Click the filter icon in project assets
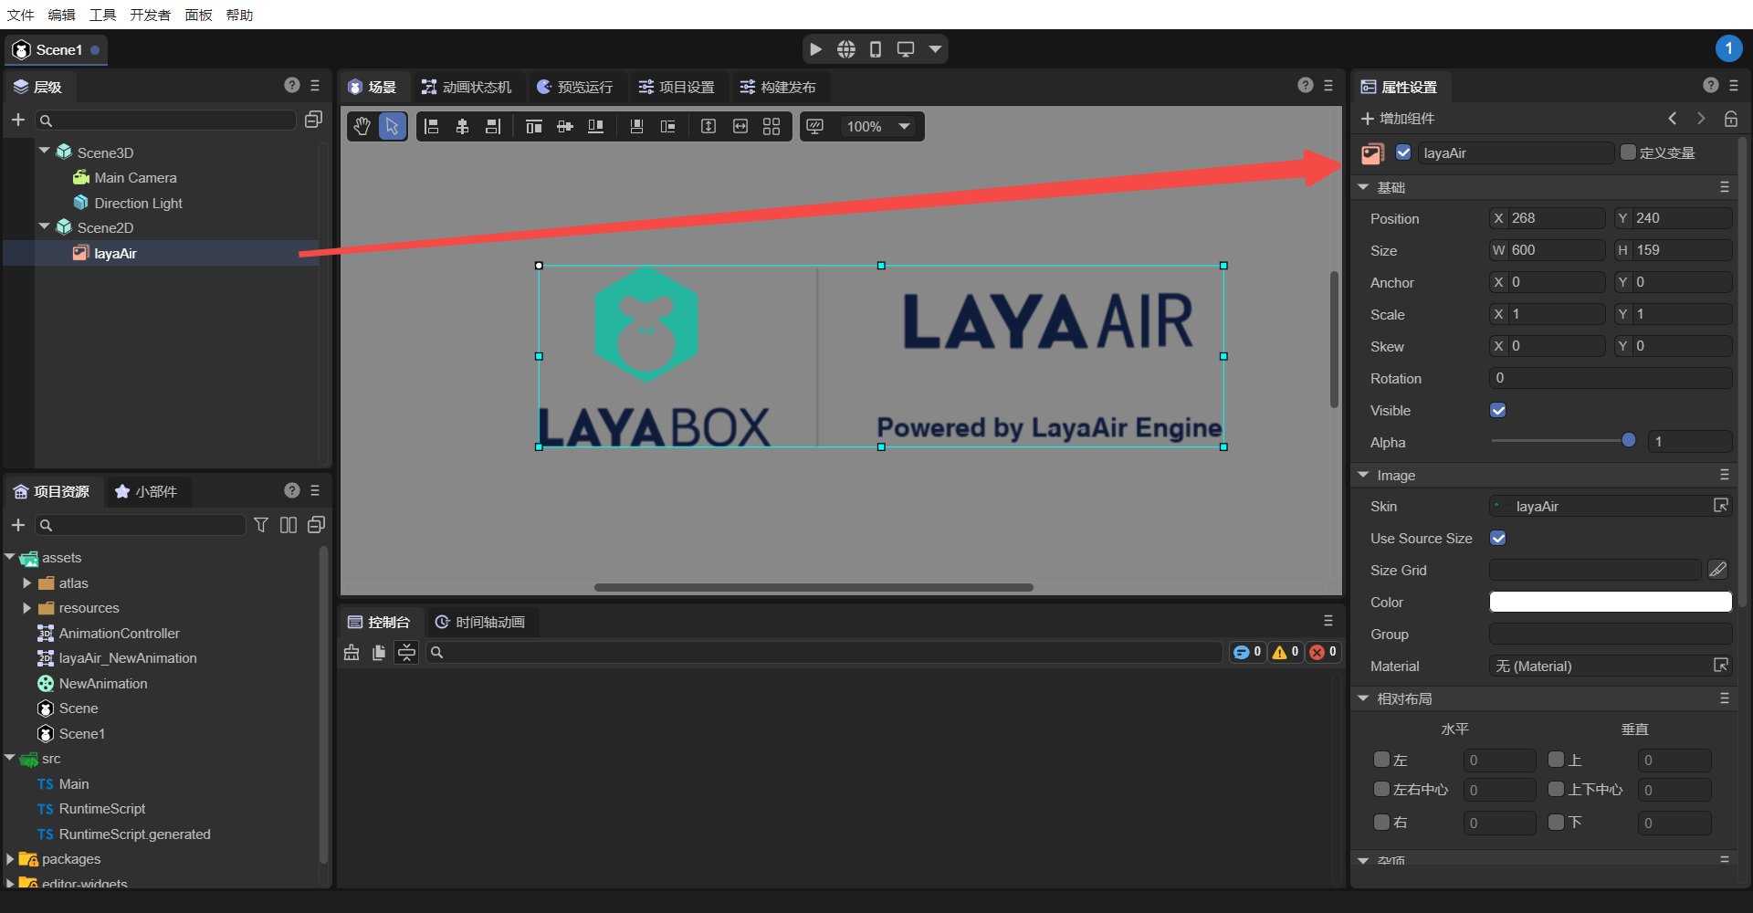Screen dimensions: 1753x913 [x=261, y=525]
